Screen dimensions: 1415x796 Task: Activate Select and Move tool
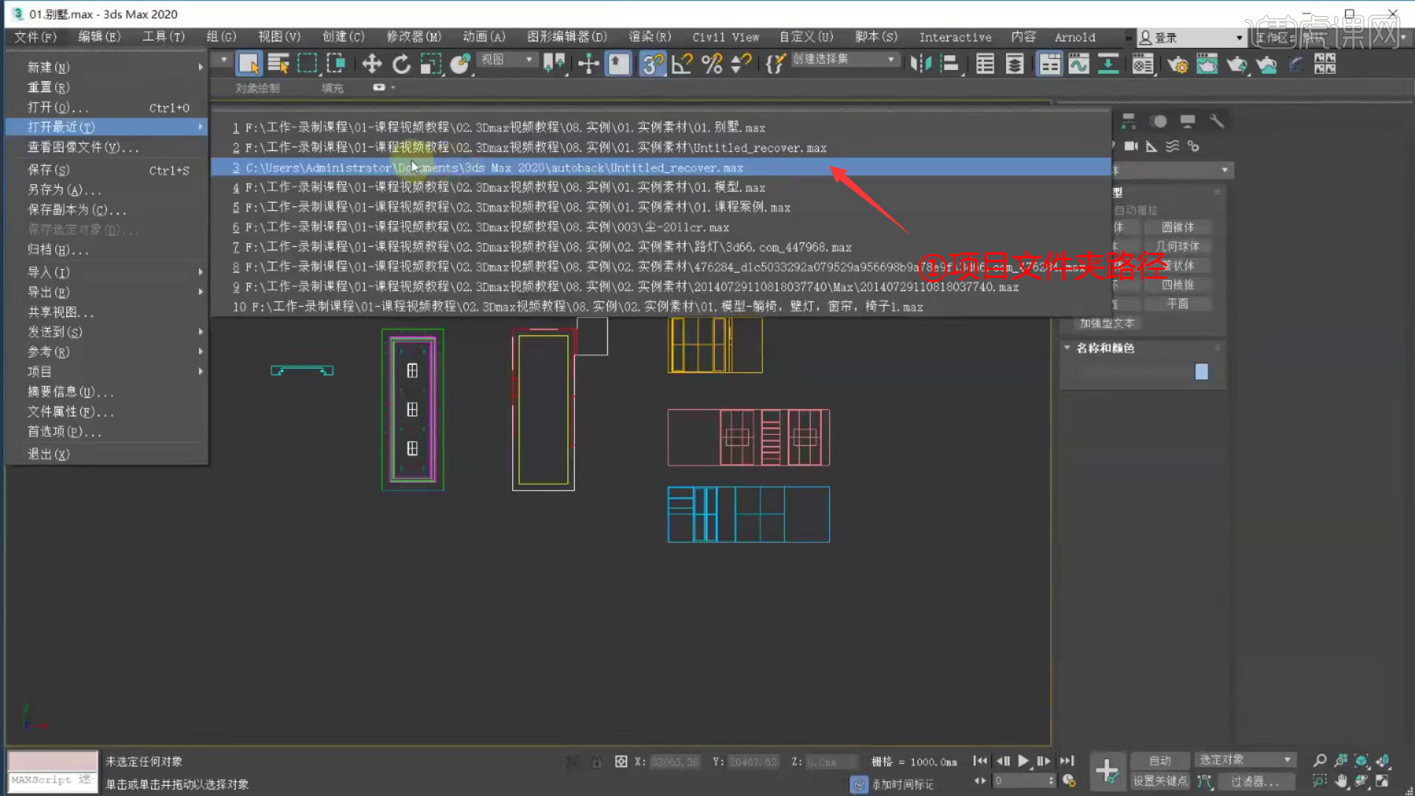(371, 64)
